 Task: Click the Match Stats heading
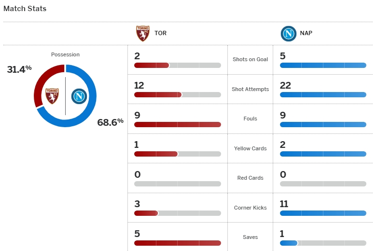pyautogui.click(x=25, y=9)
